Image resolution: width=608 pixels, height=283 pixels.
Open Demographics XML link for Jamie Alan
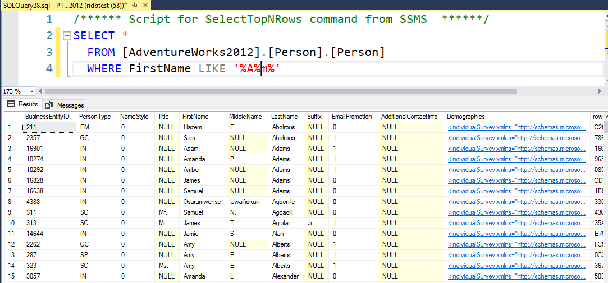point(517,234)
